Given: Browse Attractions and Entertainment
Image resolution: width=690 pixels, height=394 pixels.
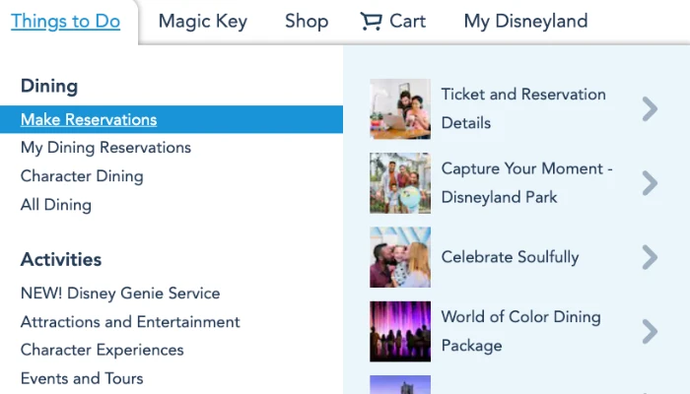Looking at the screenshot, I should (x=130, y=322).
